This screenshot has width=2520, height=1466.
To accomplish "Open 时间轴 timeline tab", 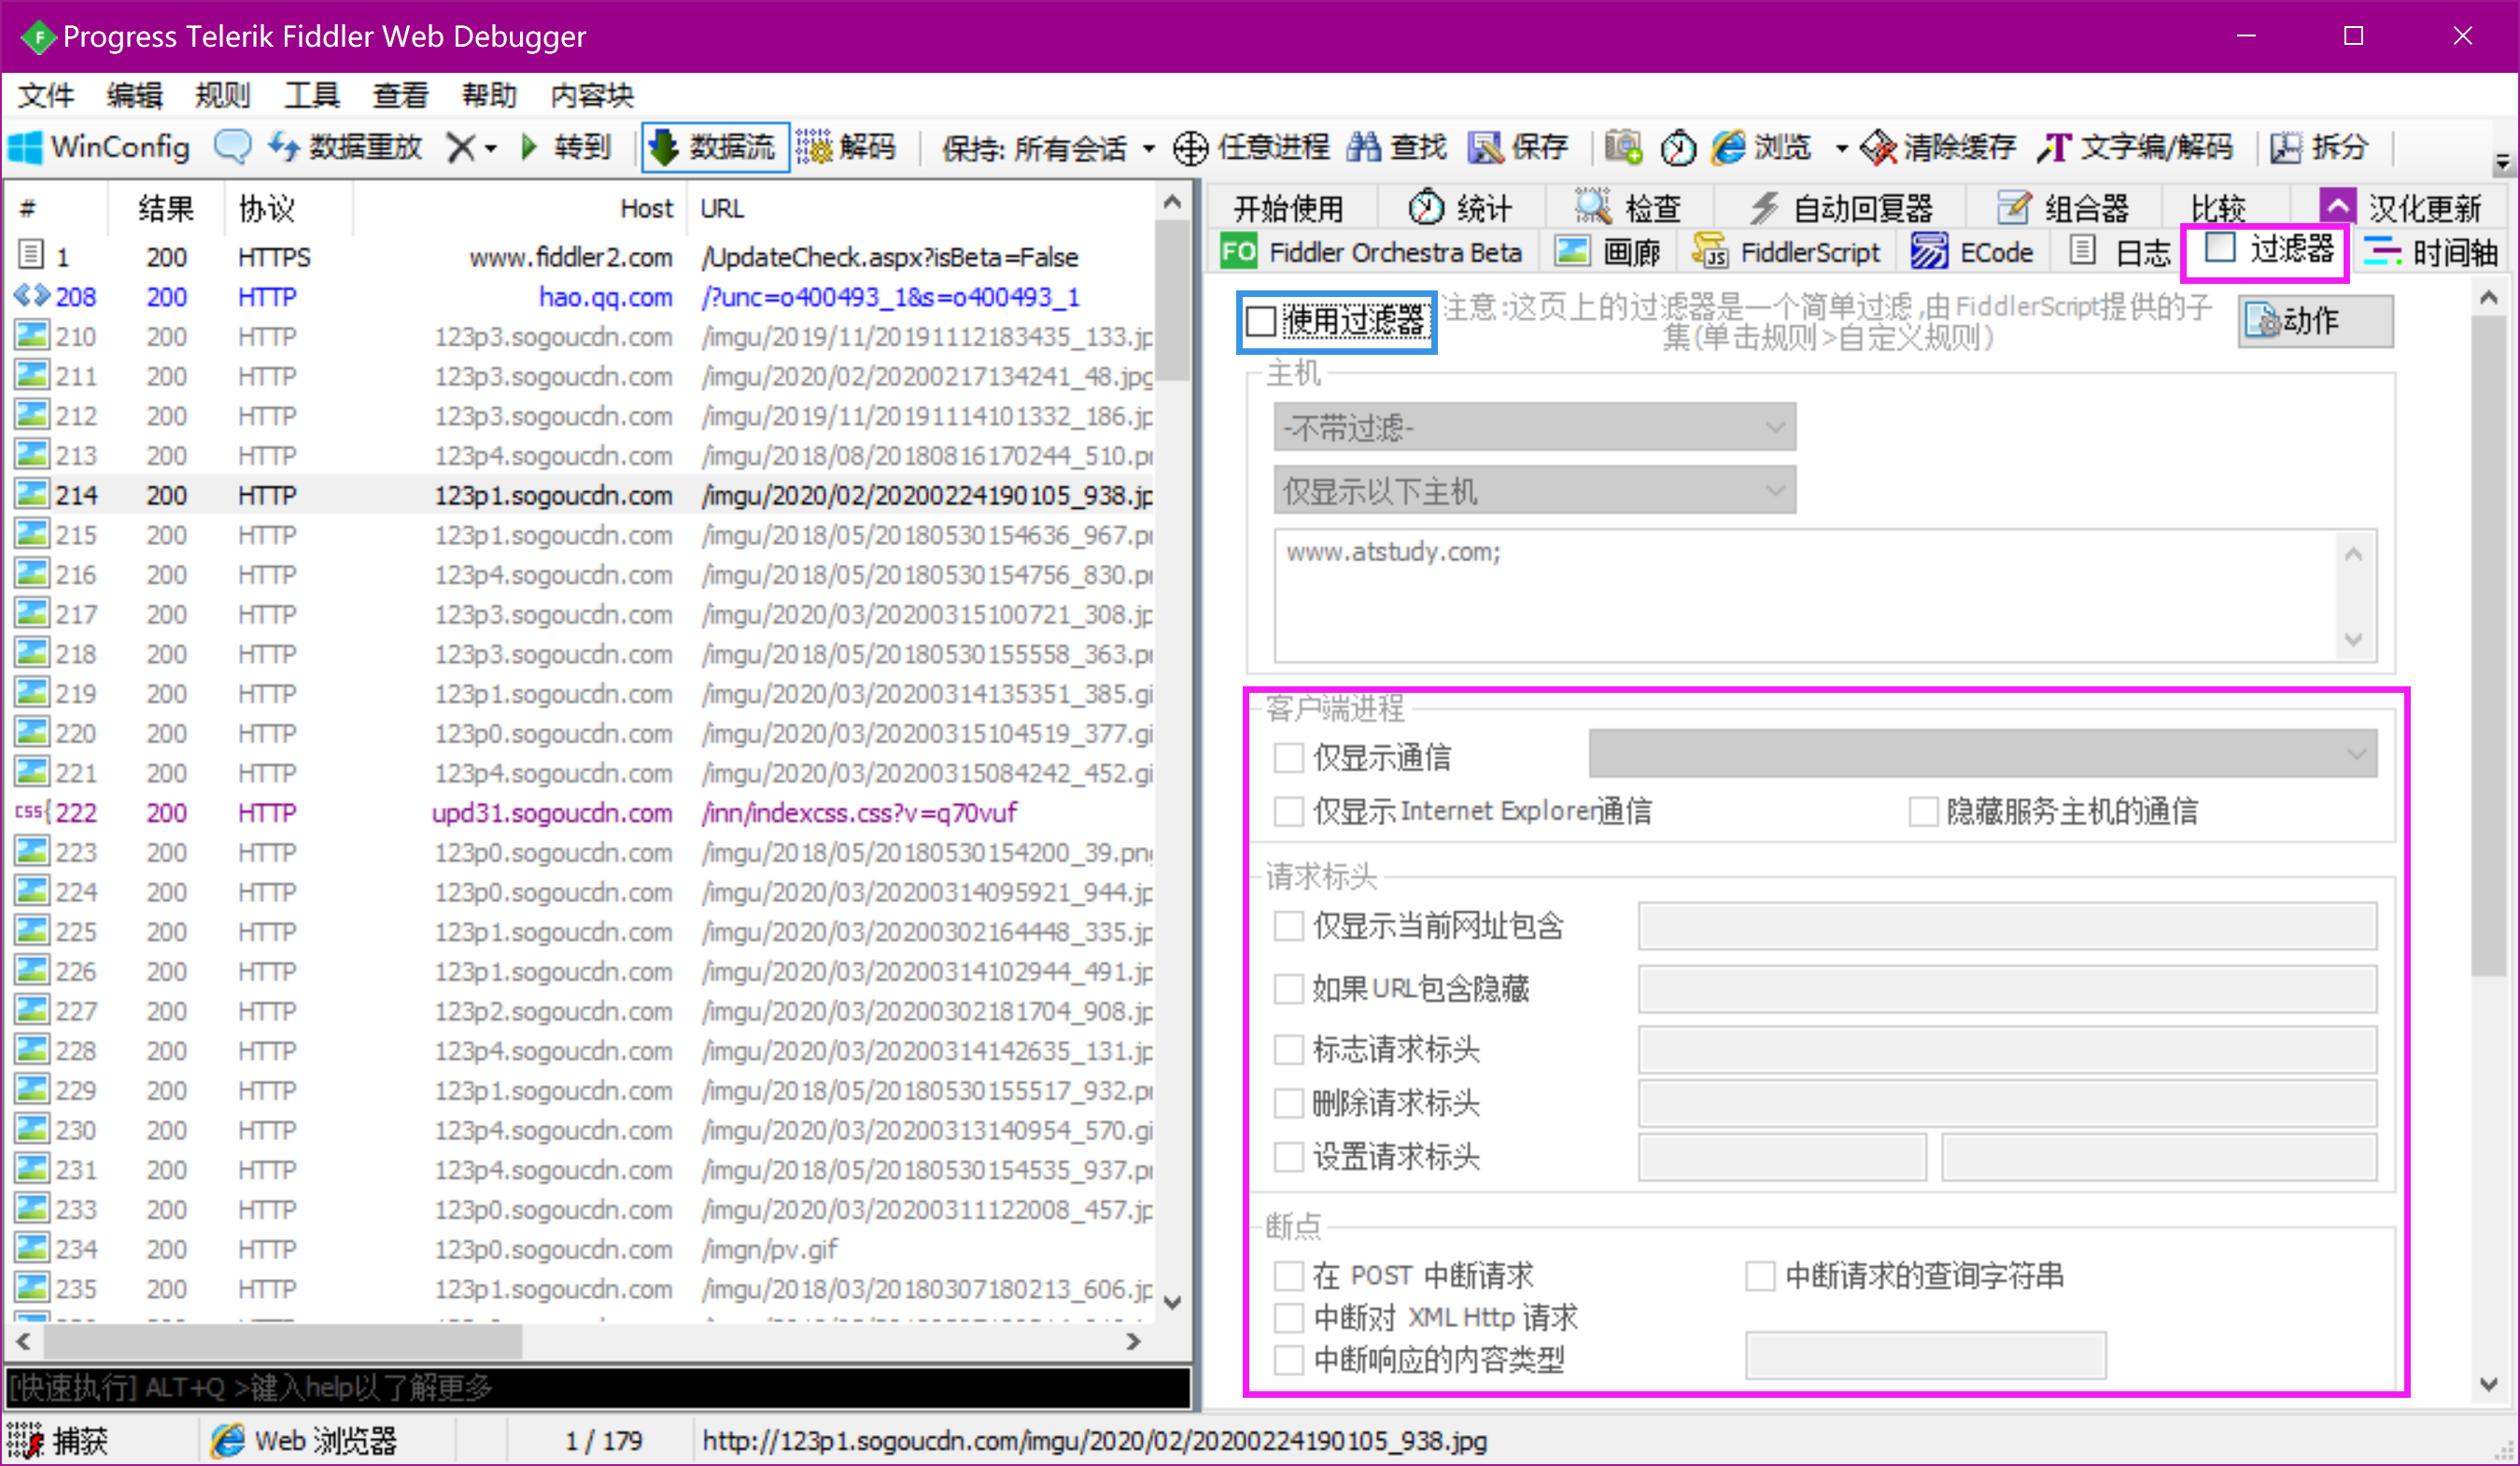I will tap(2430, 252).
